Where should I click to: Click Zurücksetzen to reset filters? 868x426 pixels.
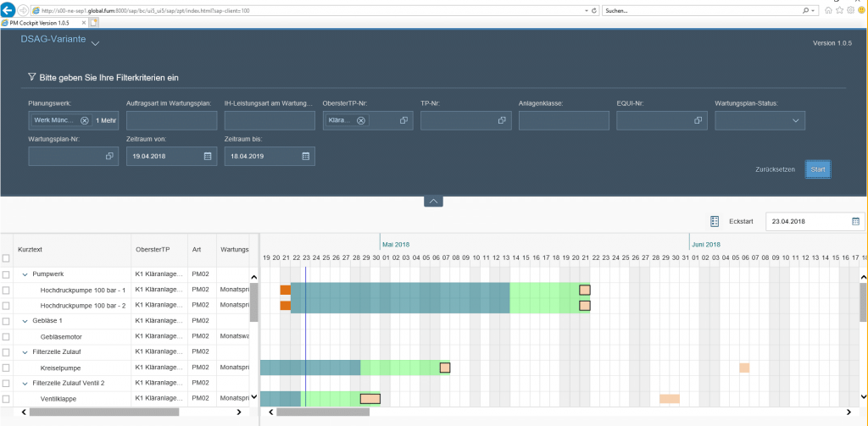tap(775, 170)
